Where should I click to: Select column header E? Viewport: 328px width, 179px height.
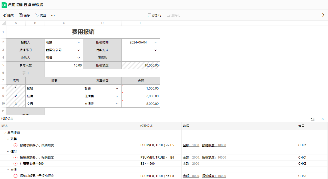point(141,23)
